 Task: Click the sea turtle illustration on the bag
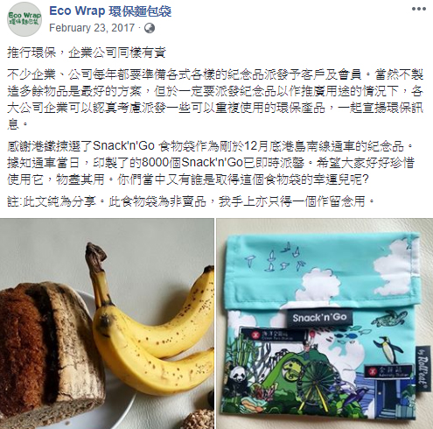pos(389,319)
